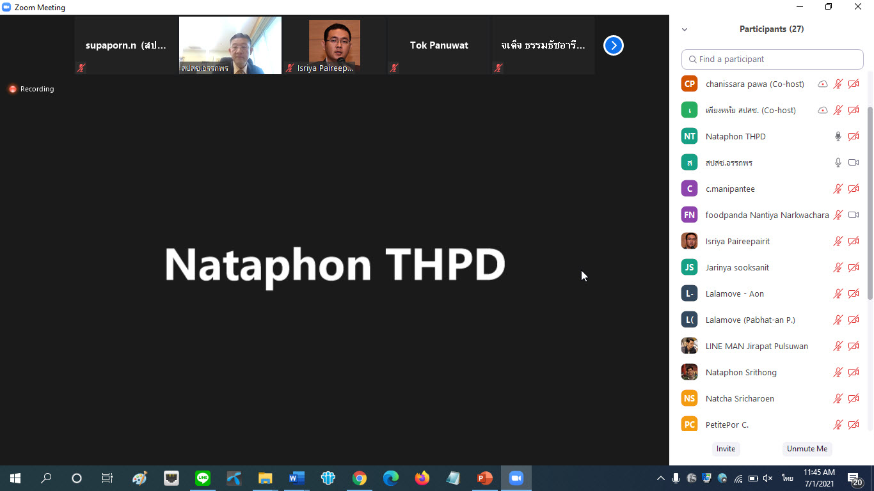Click the participants list scrollbar
Screen dimensions: 874x491
point(869,205)
